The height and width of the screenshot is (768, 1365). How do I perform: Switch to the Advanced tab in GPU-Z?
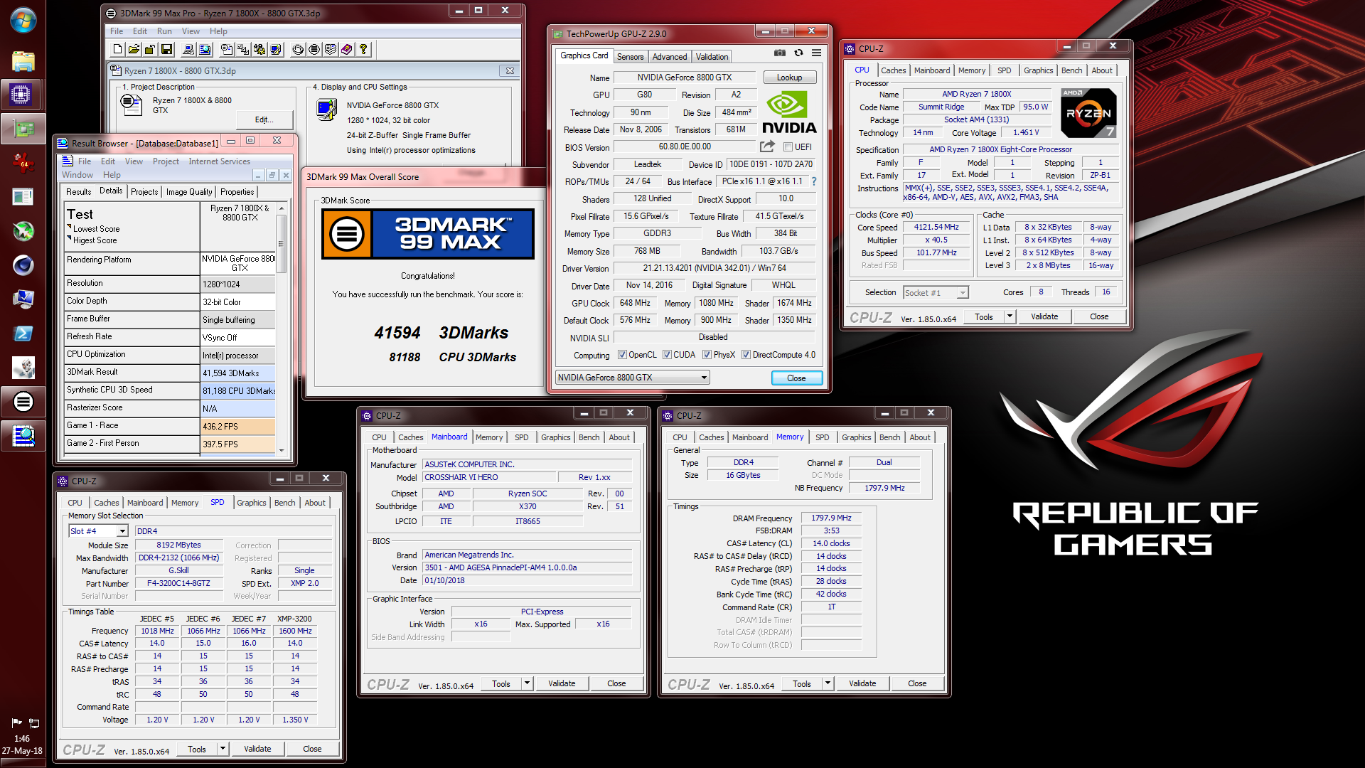(670, 57)
